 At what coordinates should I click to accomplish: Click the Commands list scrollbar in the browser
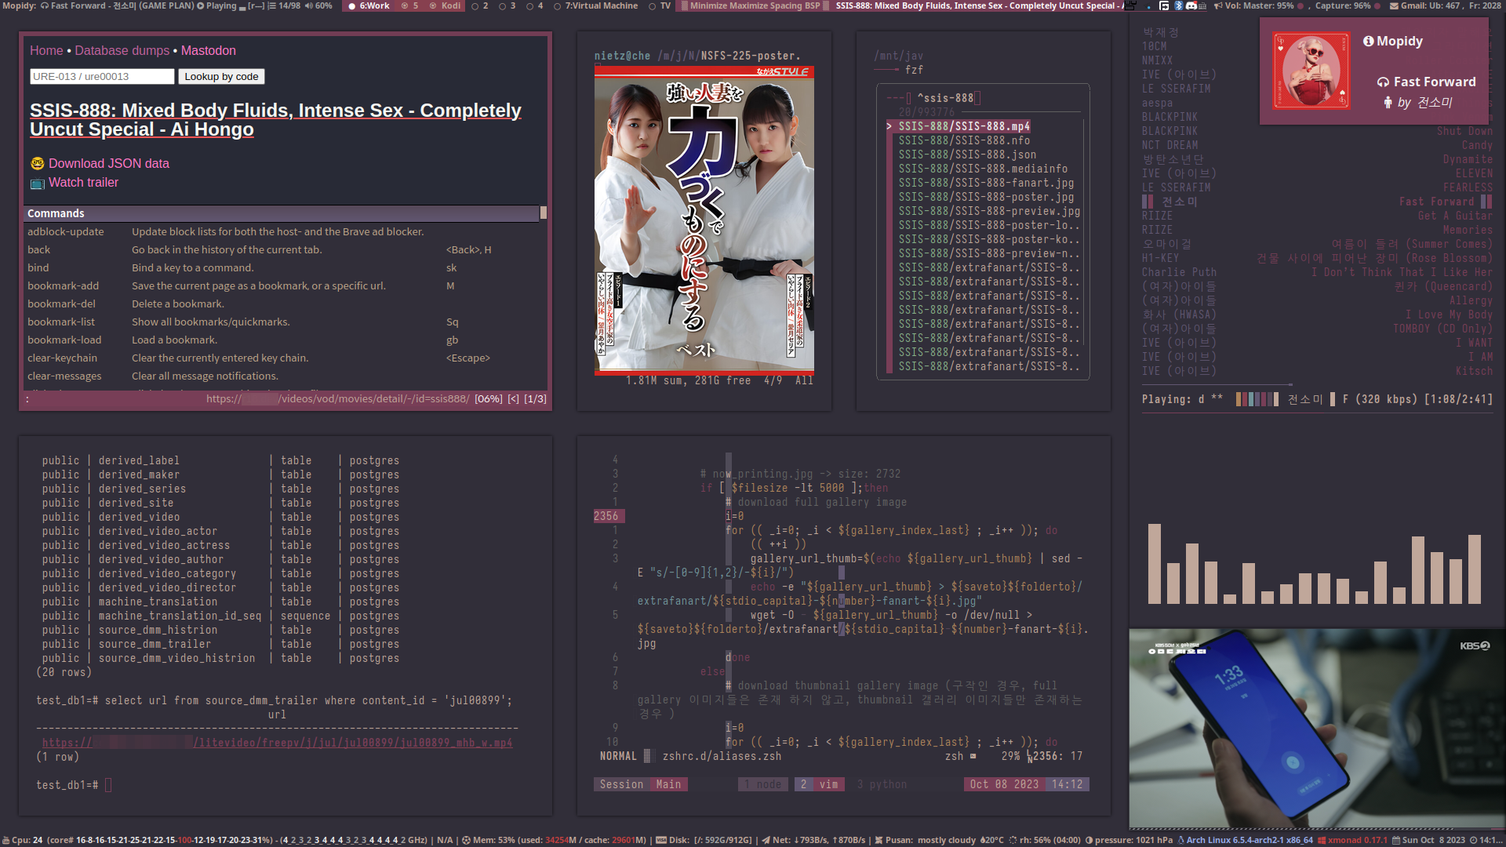tap(543, 212)
